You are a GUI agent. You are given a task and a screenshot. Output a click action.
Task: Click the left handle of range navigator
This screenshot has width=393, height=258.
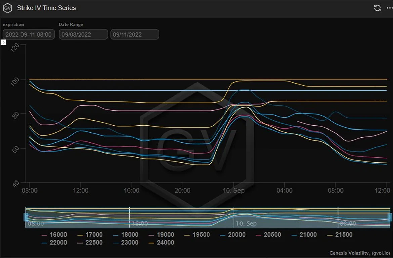(x=26, y=217)
